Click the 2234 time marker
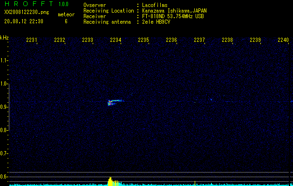The height and width of the screenshot is (186, 293). point(116,40)
